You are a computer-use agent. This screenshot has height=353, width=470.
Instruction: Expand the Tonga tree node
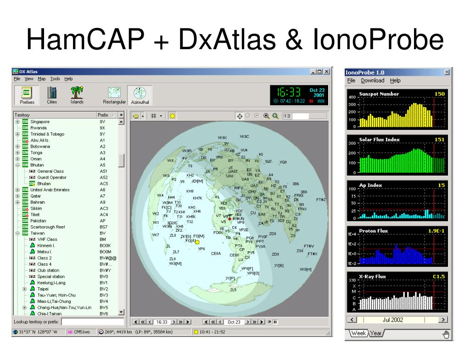[17, 153]
